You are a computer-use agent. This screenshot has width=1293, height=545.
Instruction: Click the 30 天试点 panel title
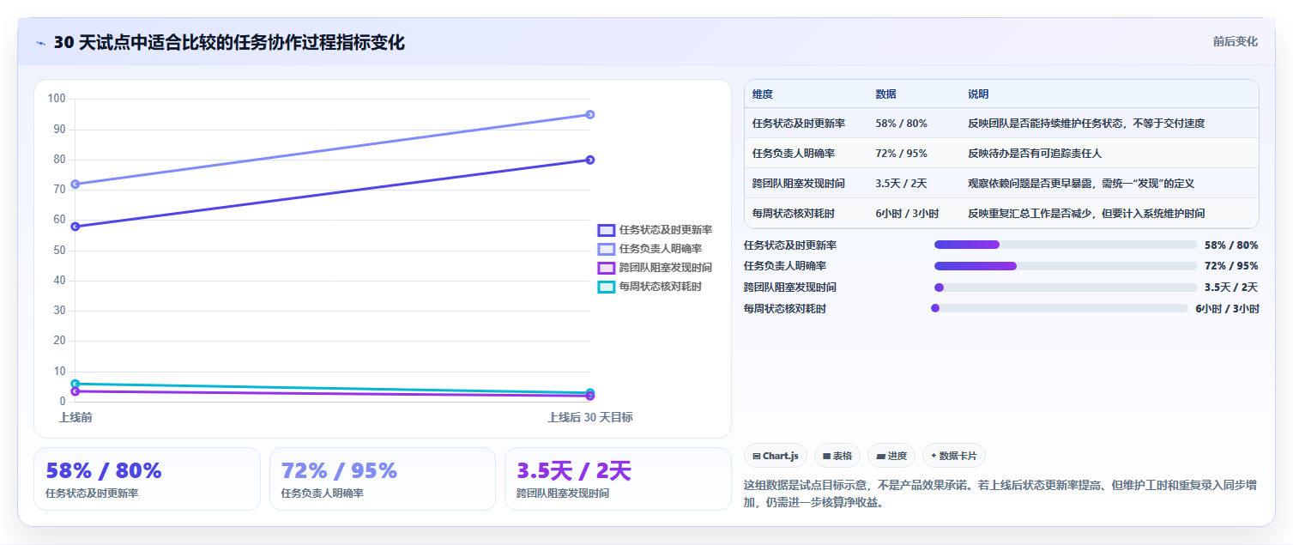[229, 43]
